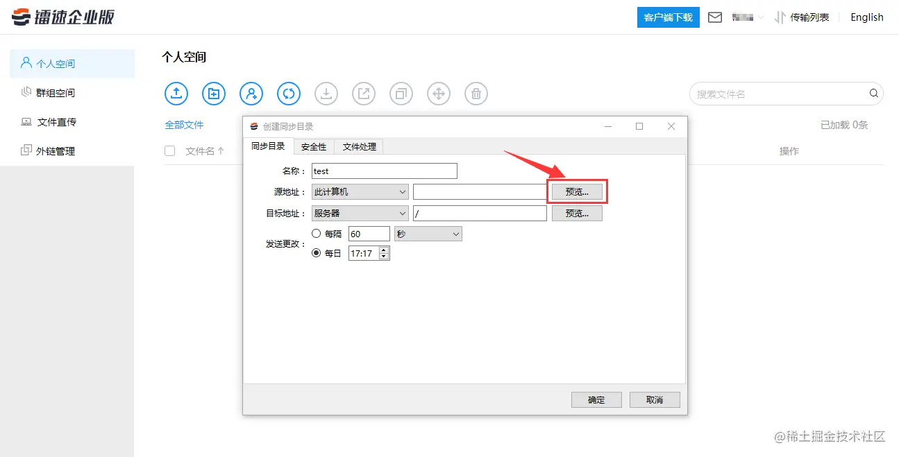Click the 操作 column header

pyautogui.click(x=789, y=150)
